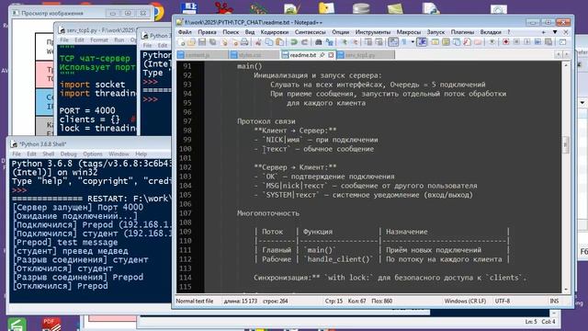Click the tab bar left scroll arrow

pos(558,55)
